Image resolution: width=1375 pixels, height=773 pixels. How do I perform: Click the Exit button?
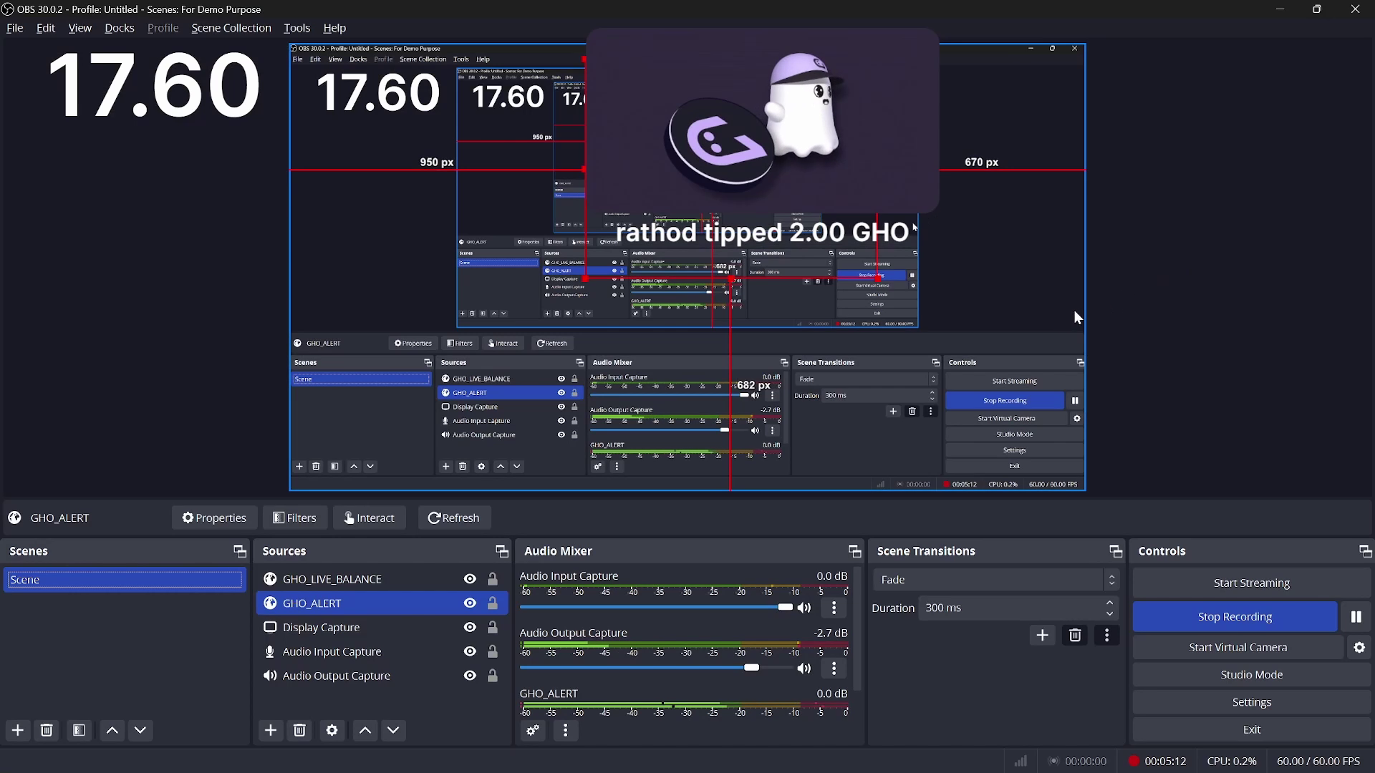[x=1251, y=730]
